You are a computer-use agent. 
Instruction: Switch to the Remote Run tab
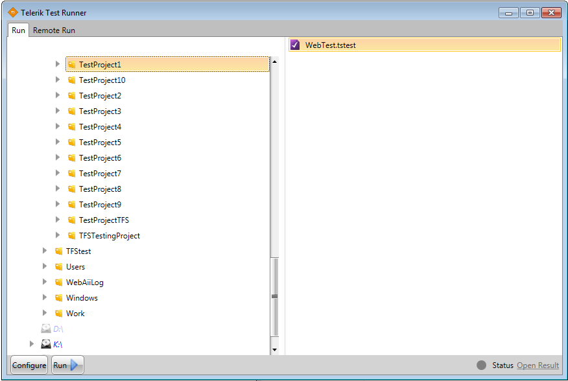point(54,30)
